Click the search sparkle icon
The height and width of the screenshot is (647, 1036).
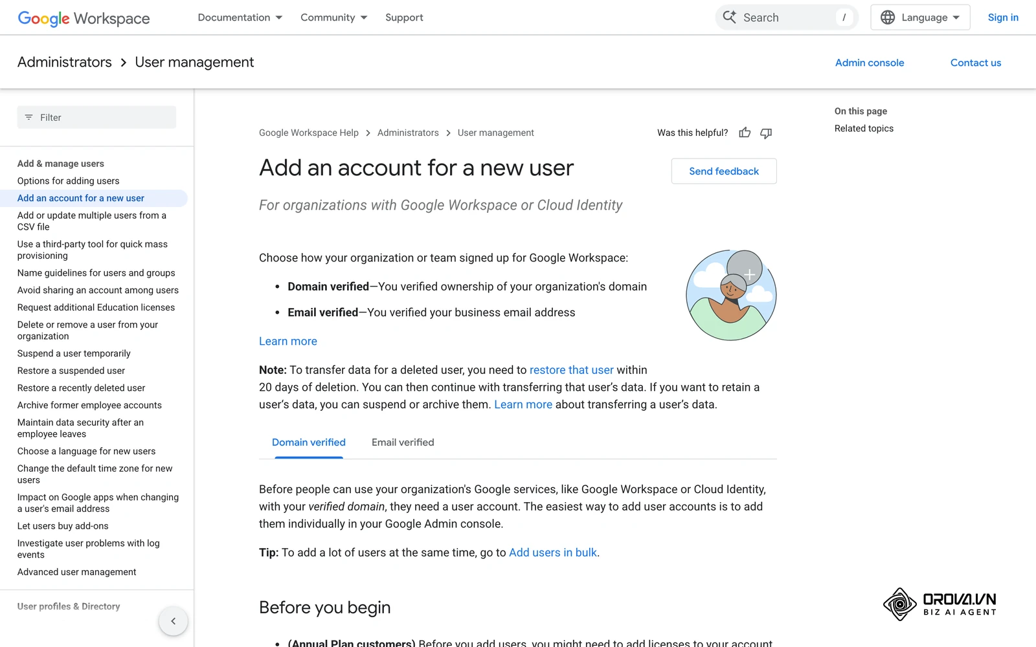730,17
